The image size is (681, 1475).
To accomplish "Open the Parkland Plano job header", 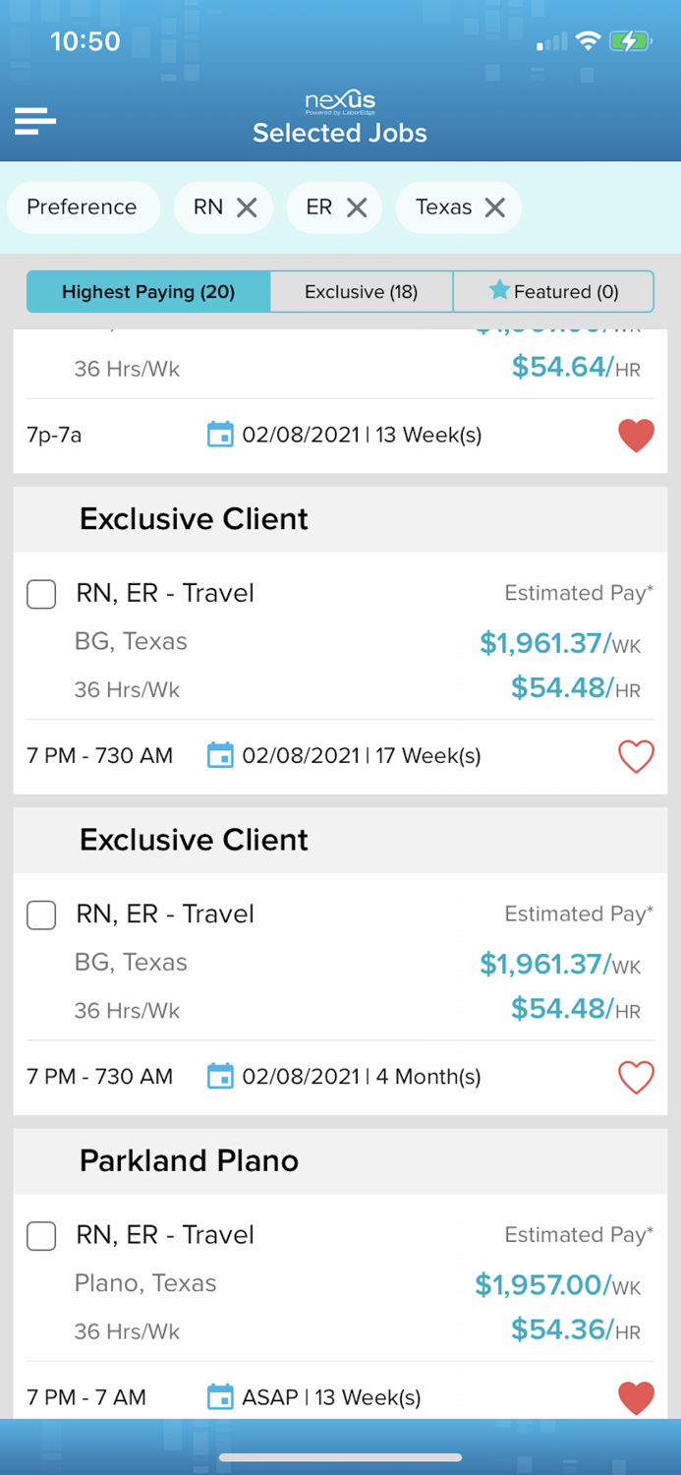I will 189,1160.
